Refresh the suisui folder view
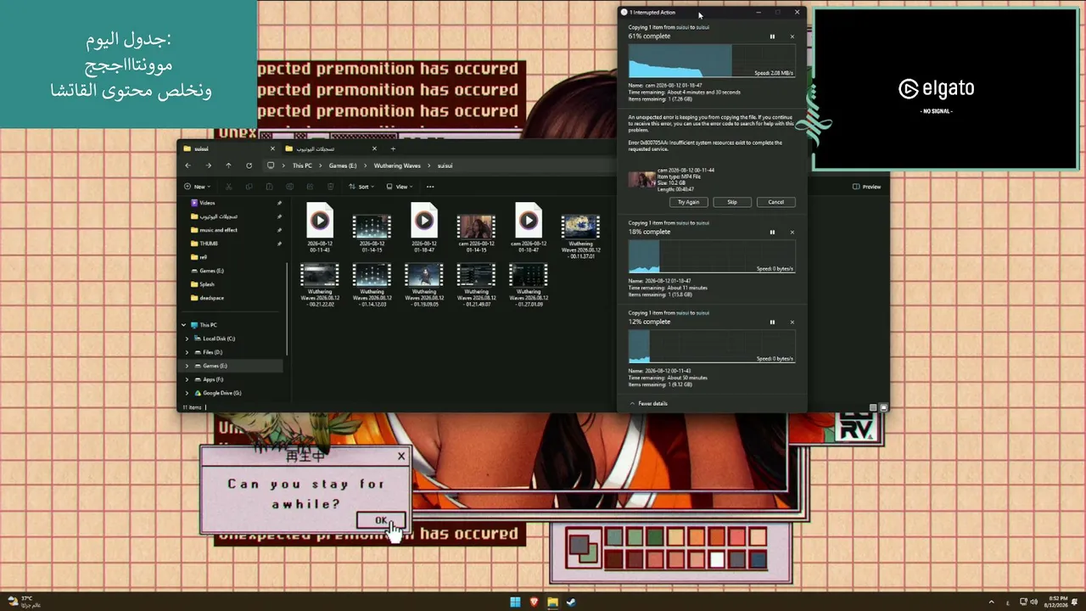The image size is (1086, 611). (249, 165)
